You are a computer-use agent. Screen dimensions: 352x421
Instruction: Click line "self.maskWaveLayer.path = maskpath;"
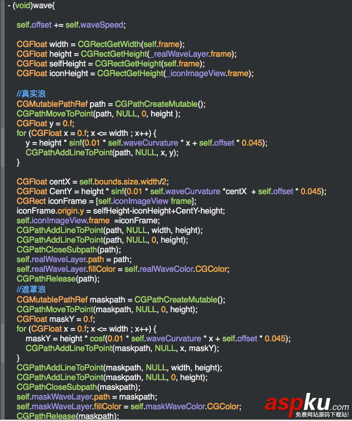pos(87,396)
